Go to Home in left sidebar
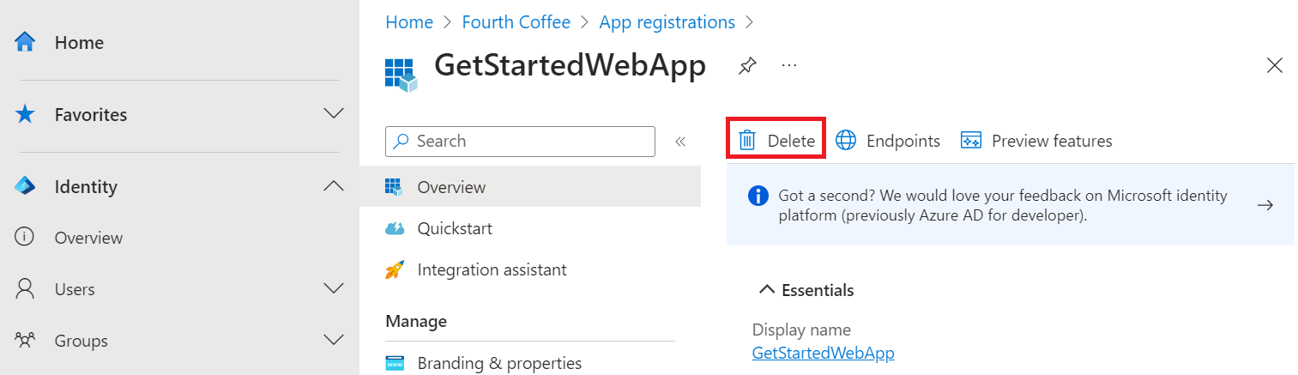 coord(79,43)
